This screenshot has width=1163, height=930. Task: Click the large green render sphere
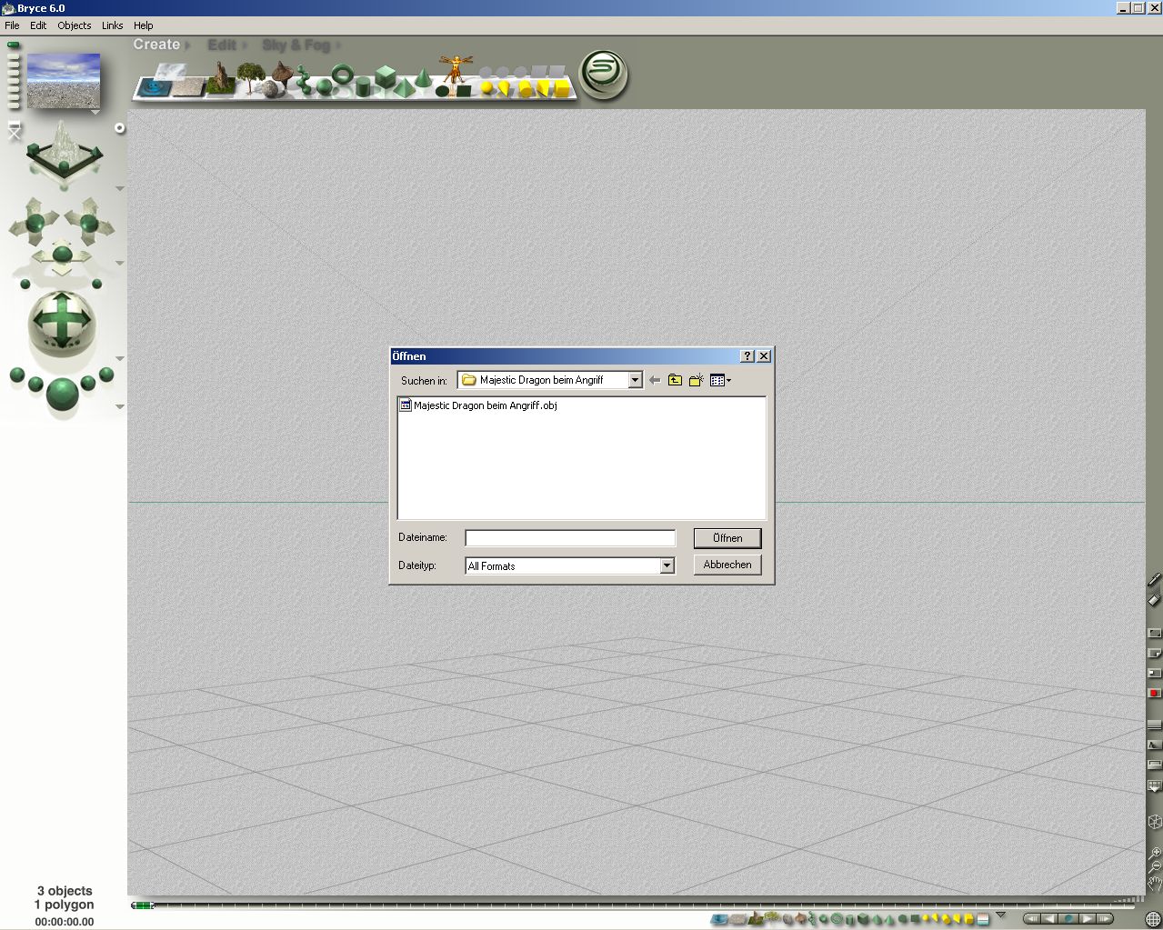(62, 394)
